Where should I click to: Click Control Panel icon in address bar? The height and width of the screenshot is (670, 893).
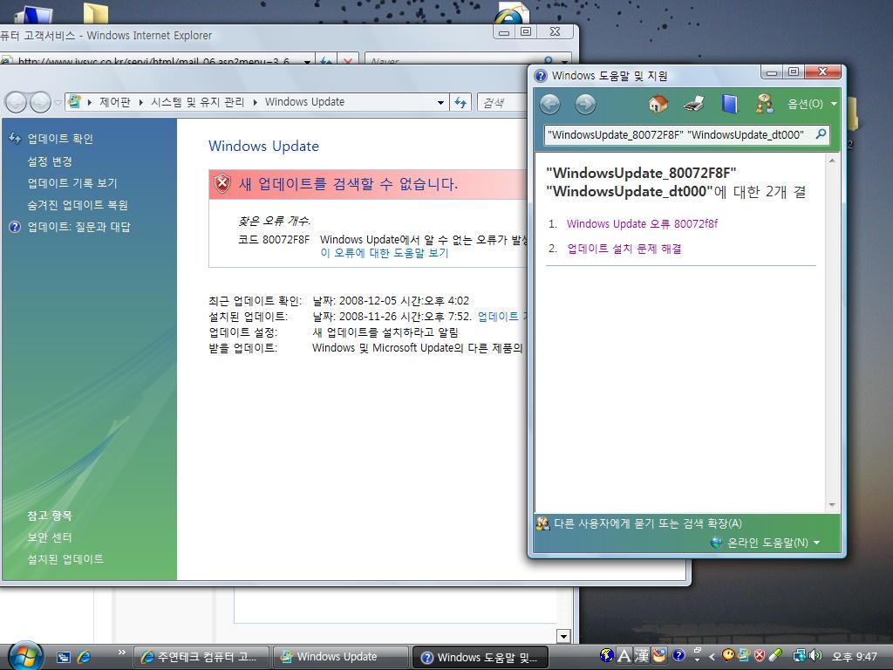[74, 102]
